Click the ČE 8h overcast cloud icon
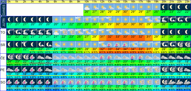 pos(72,57)
